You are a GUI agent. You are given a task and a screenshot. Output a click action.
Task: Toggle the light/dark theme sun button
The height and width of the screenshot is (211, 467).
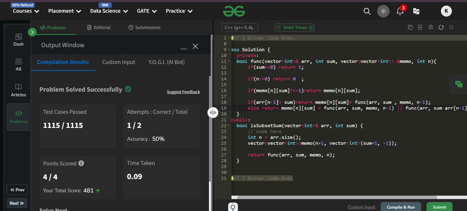tap(383, 11)
